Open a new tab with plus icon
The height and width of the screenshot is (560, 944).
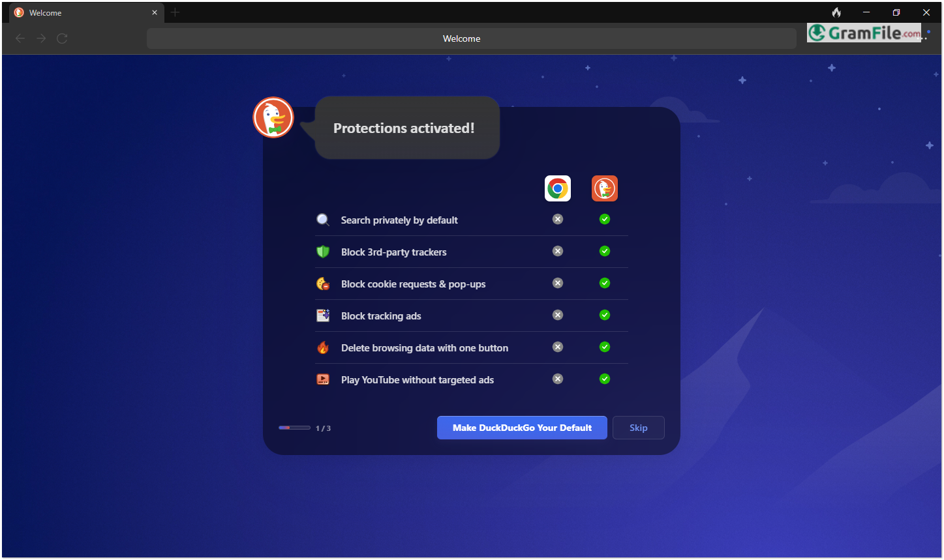click(x=175, y=12)
